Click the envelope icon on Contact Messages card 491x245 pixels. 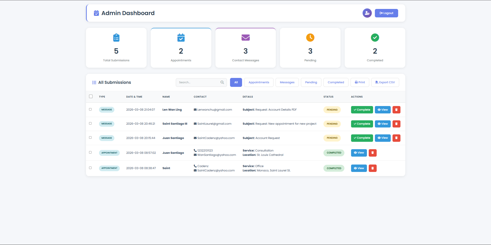click(x=245, y=38)
